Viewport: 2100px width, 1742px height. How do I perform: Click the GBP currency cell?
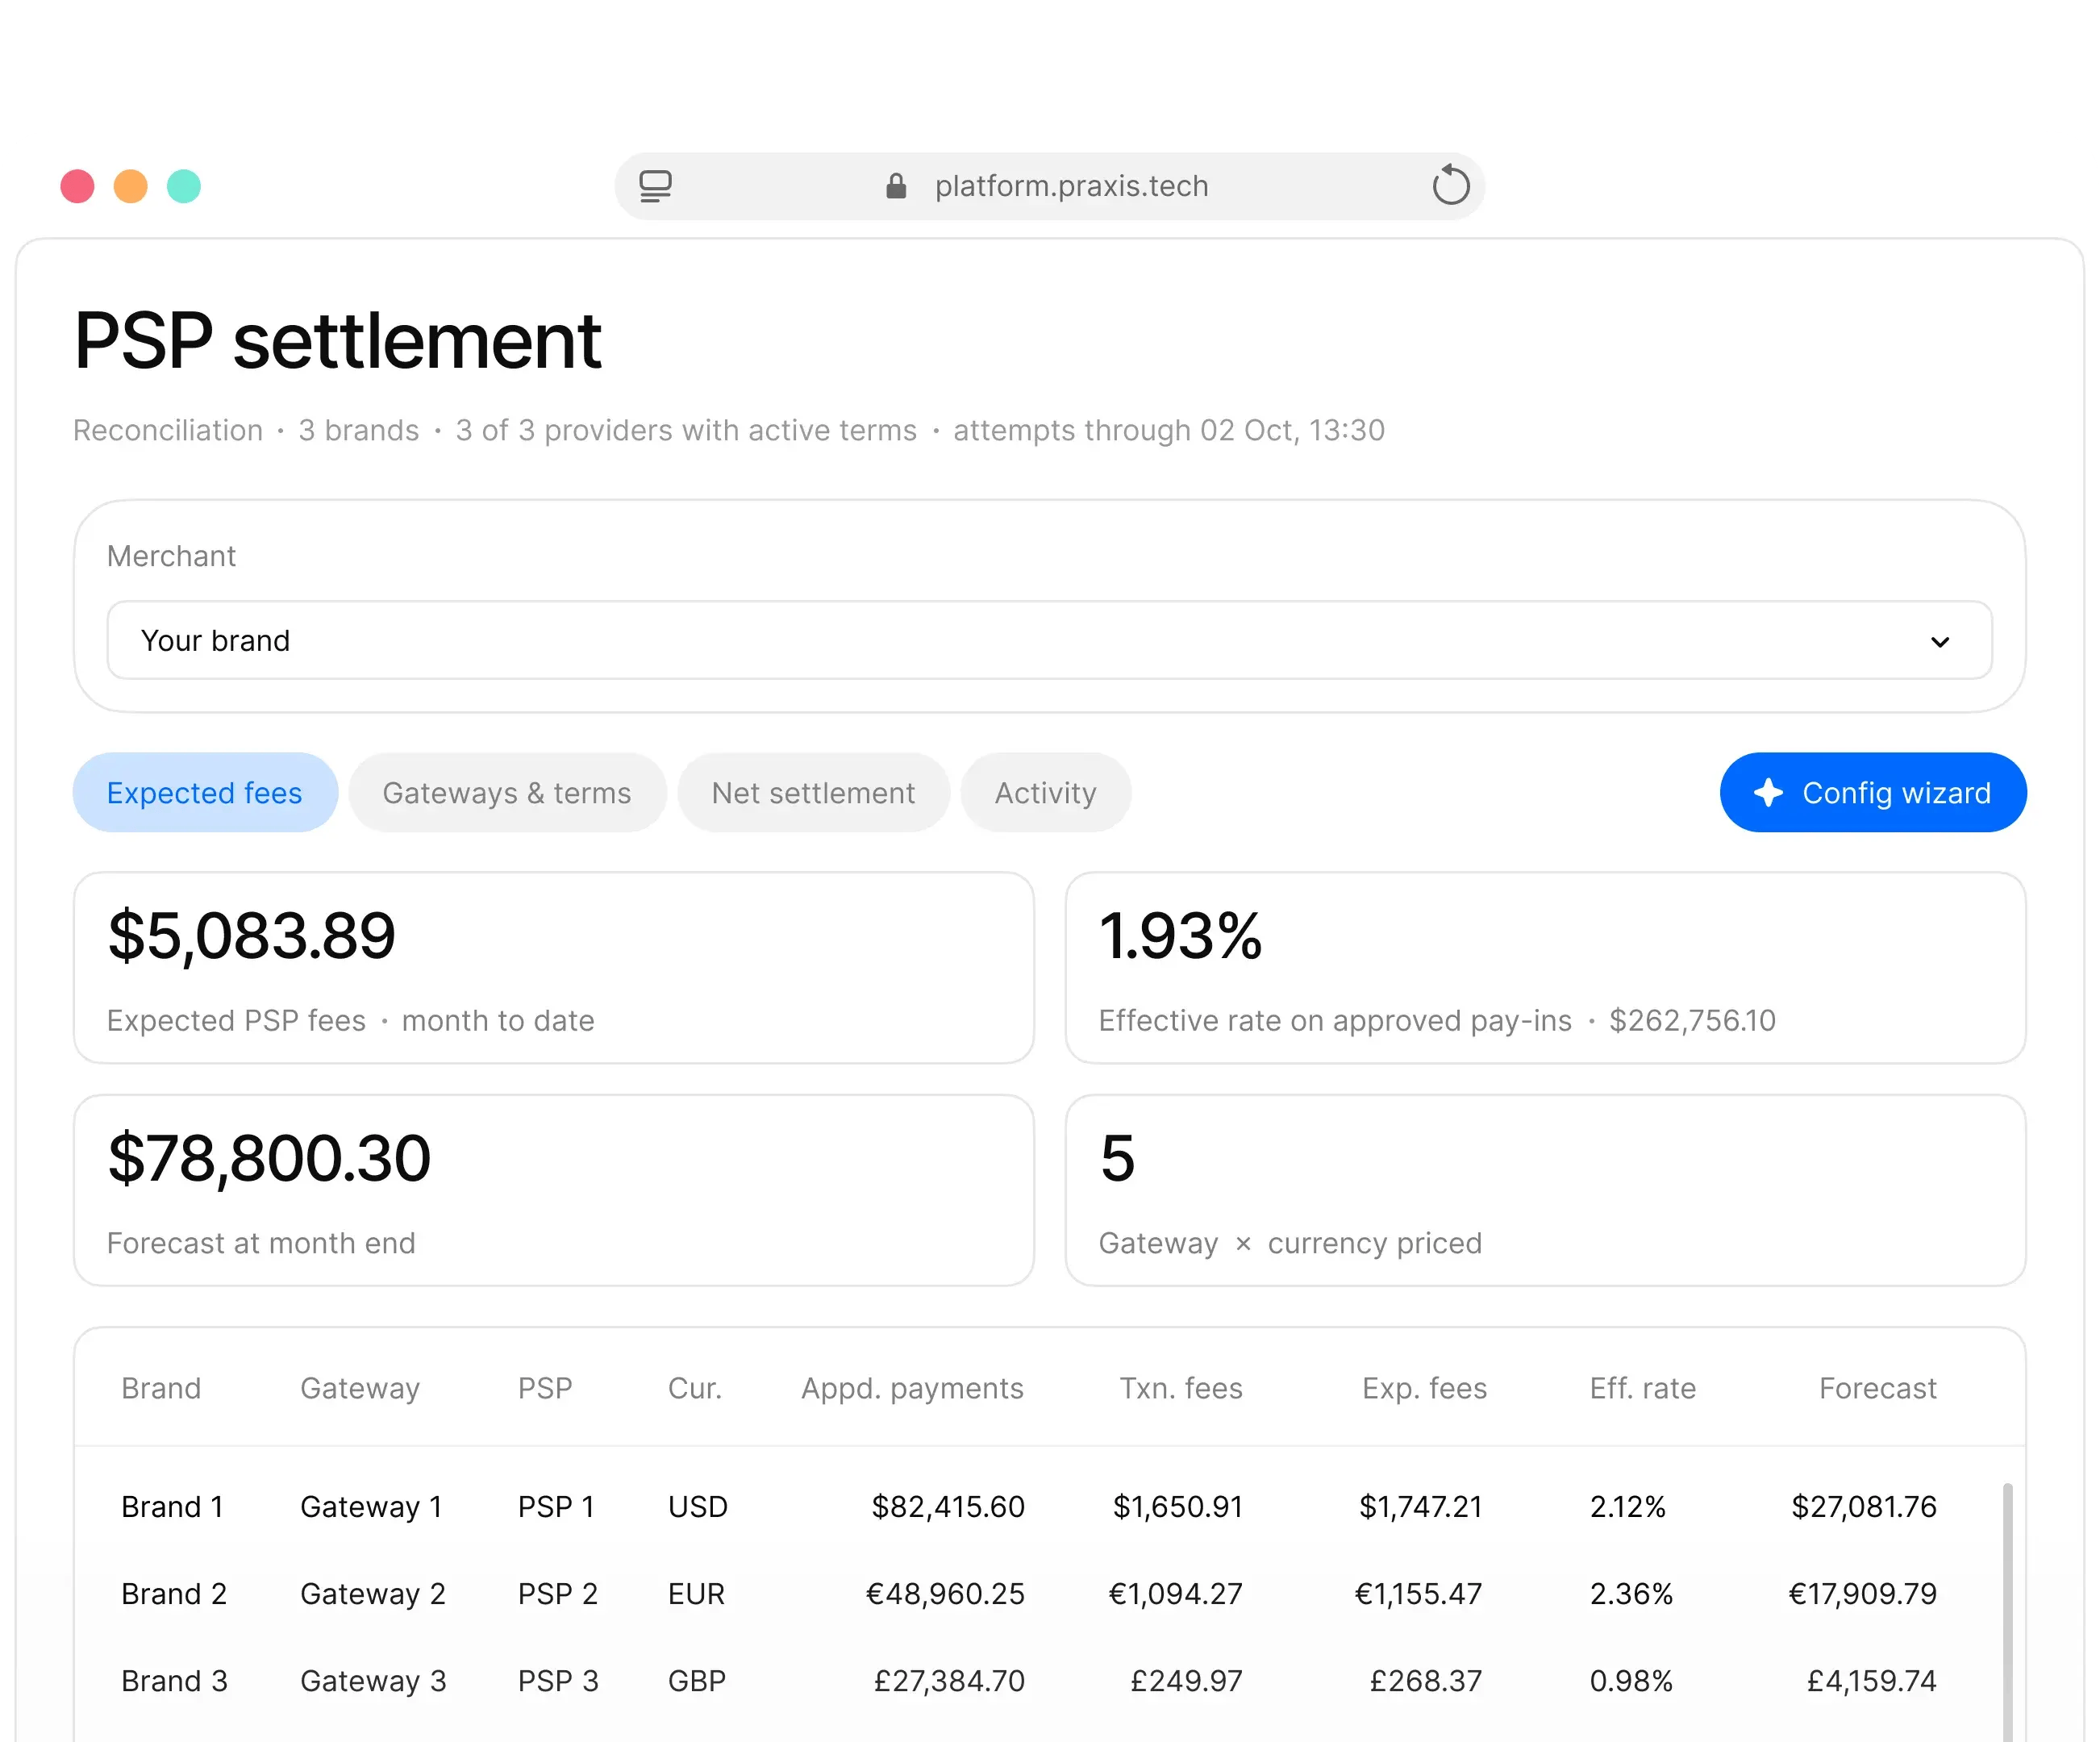[x=696, y=1680]
